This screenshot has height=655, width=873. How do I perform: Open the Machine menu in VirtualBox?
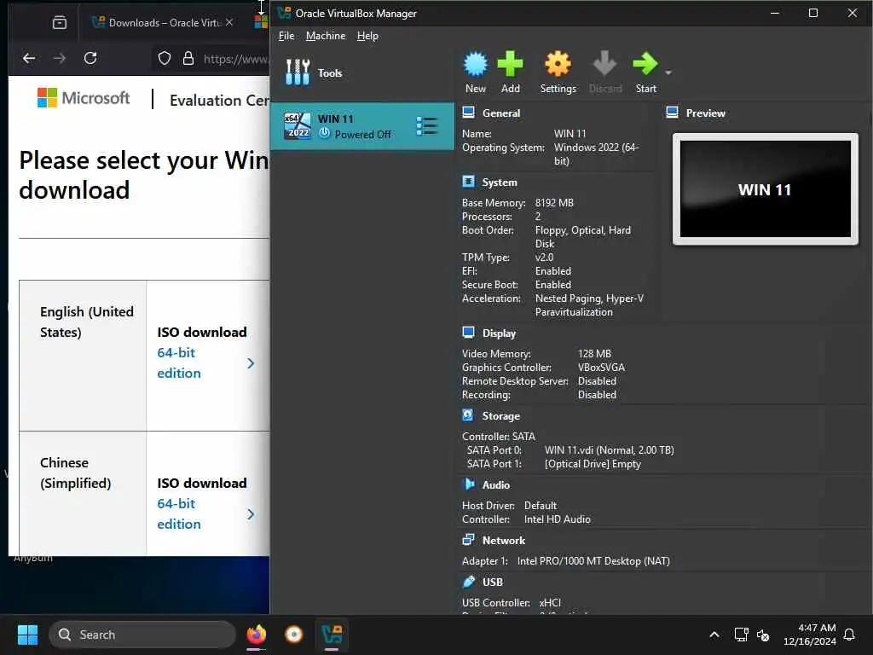tap(325, 36)
